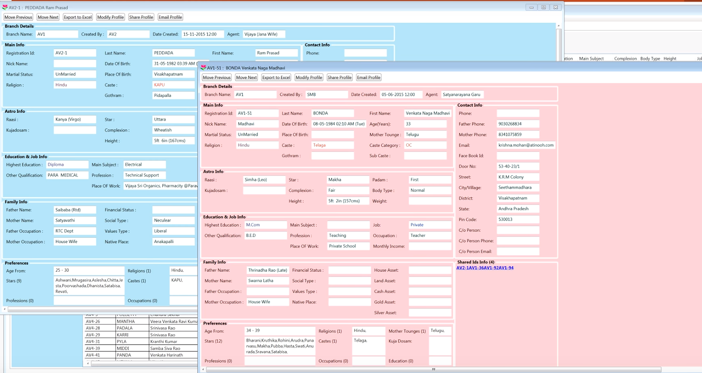Click Move Previous in the AV2-1 window
Viewport: 702px width, 373px height.
click(x=18, y=17)
